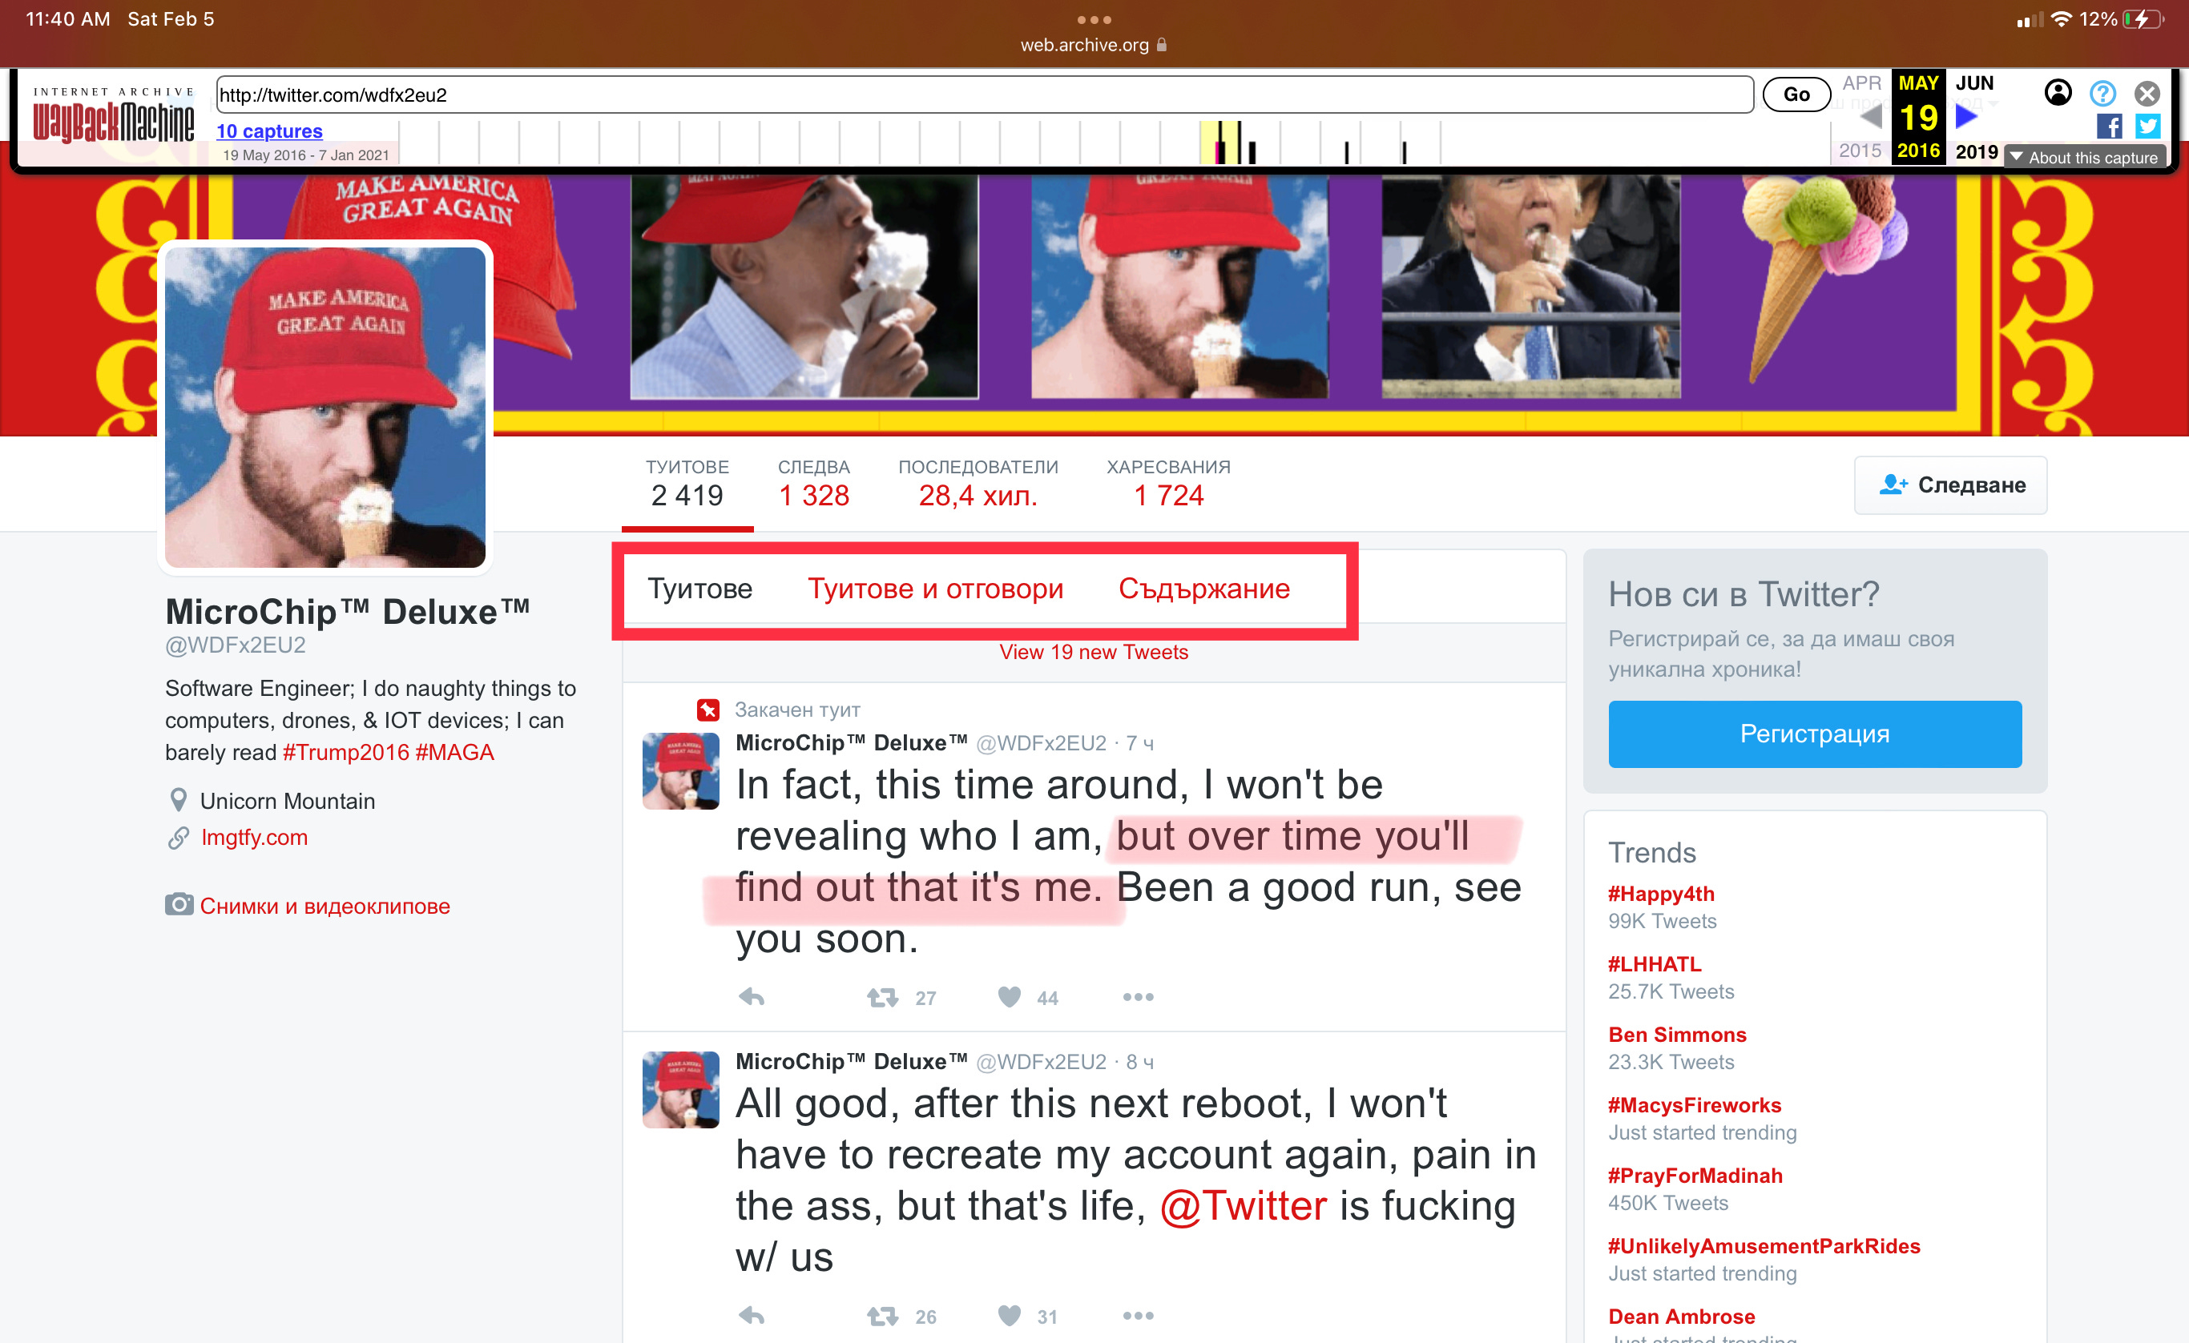Click the Wayback Go button

(x=1796, y=94)
